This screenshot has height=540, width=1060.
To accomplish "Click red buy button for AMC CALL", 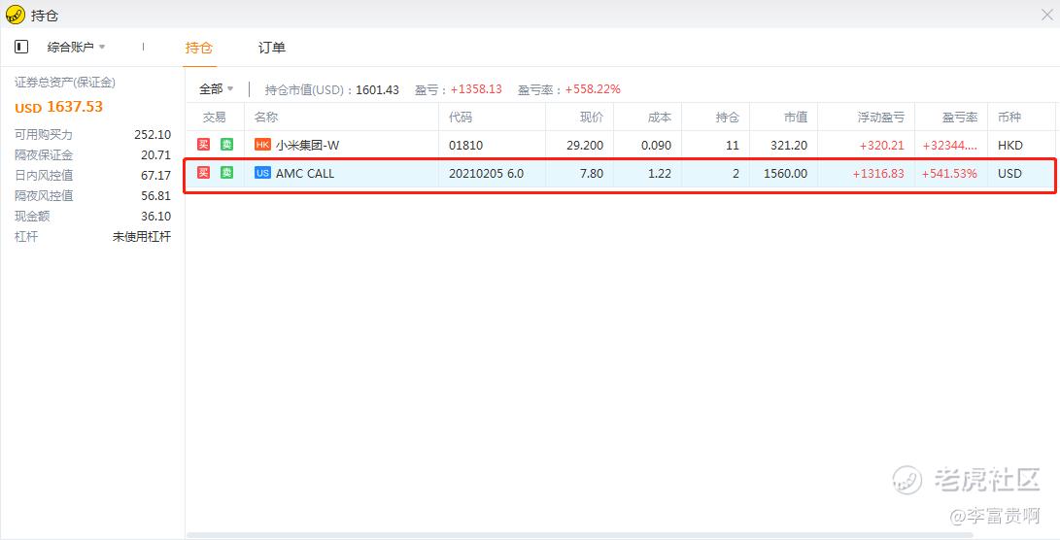I will (203, 173).
